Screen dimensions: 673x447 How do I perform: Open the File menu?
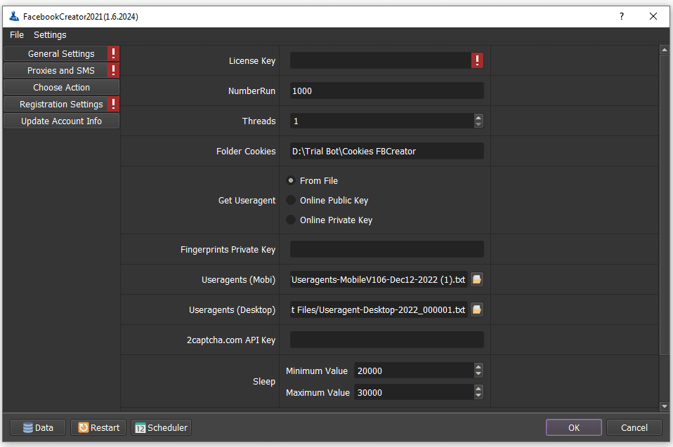17,34
